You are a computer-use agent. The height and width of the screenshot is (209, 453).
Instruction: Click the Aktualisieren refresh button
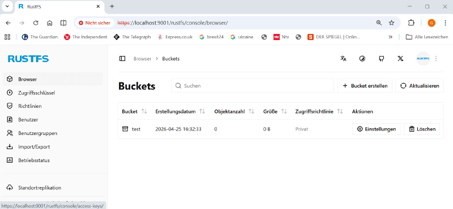click(x=420, y=86)
